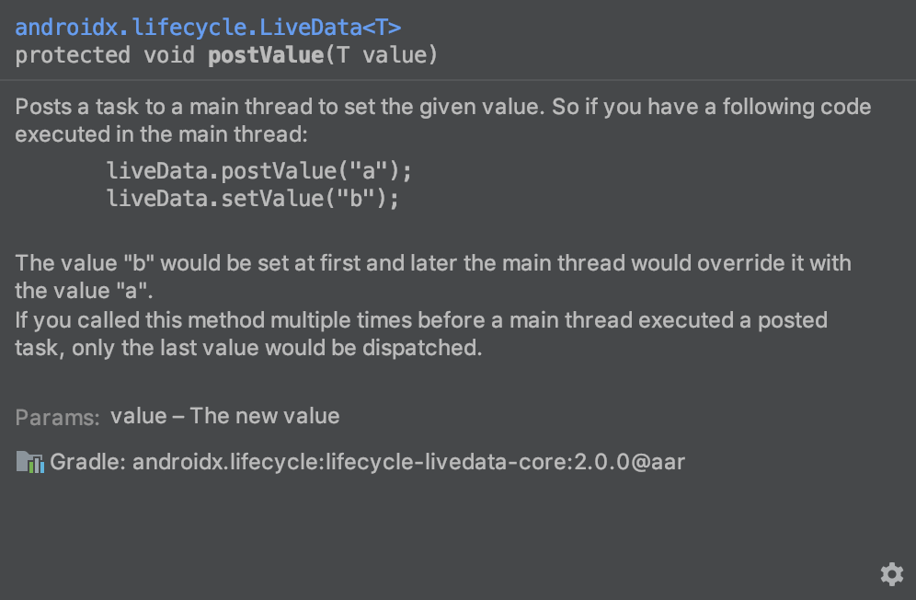Open the androidx.lifecycle.LiveData class link
This screenshot has width=916, height=600.
189,28
